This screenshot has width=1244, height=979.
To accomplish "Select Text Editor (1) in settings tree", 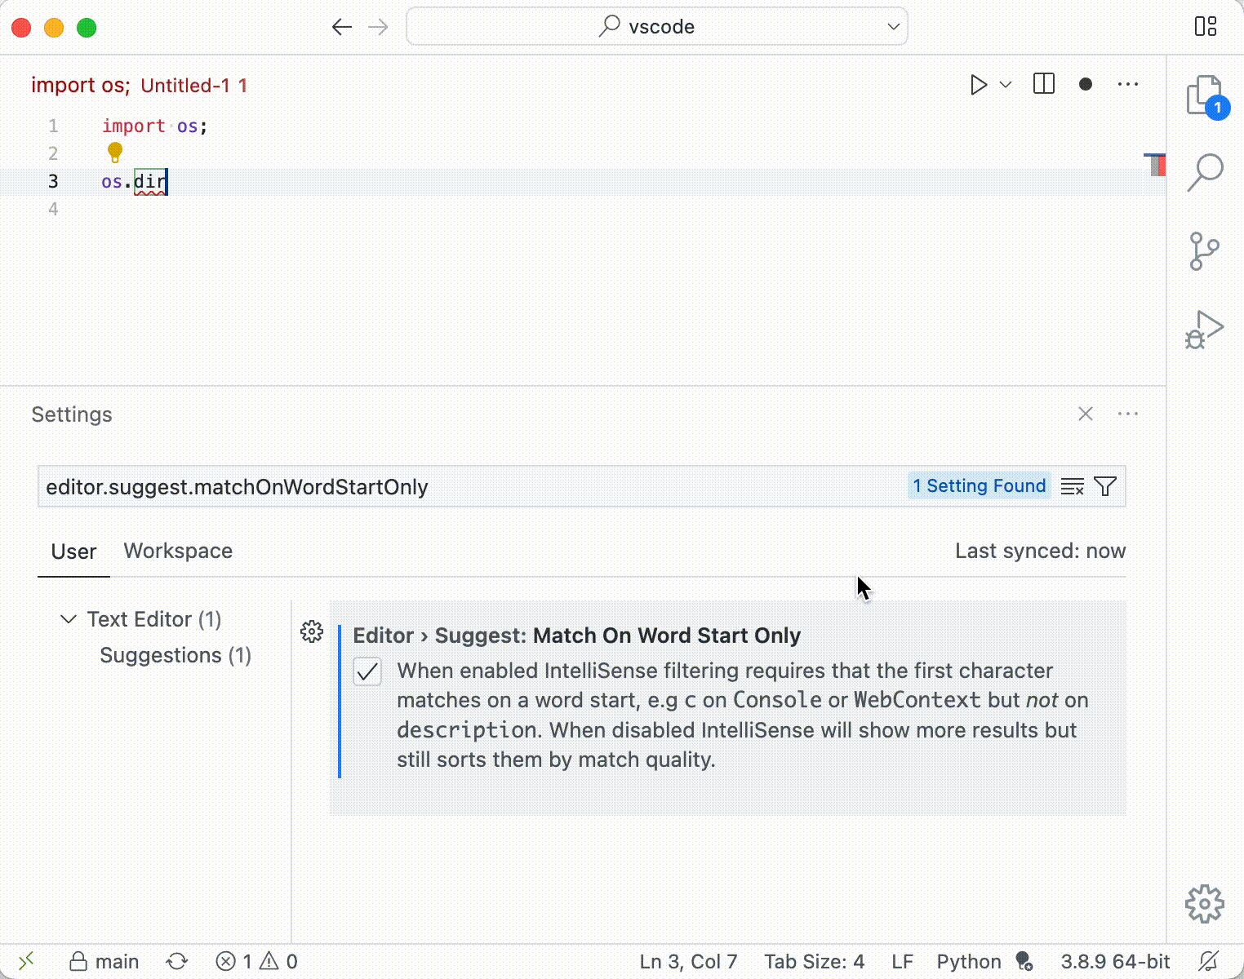I will point(154,619).
